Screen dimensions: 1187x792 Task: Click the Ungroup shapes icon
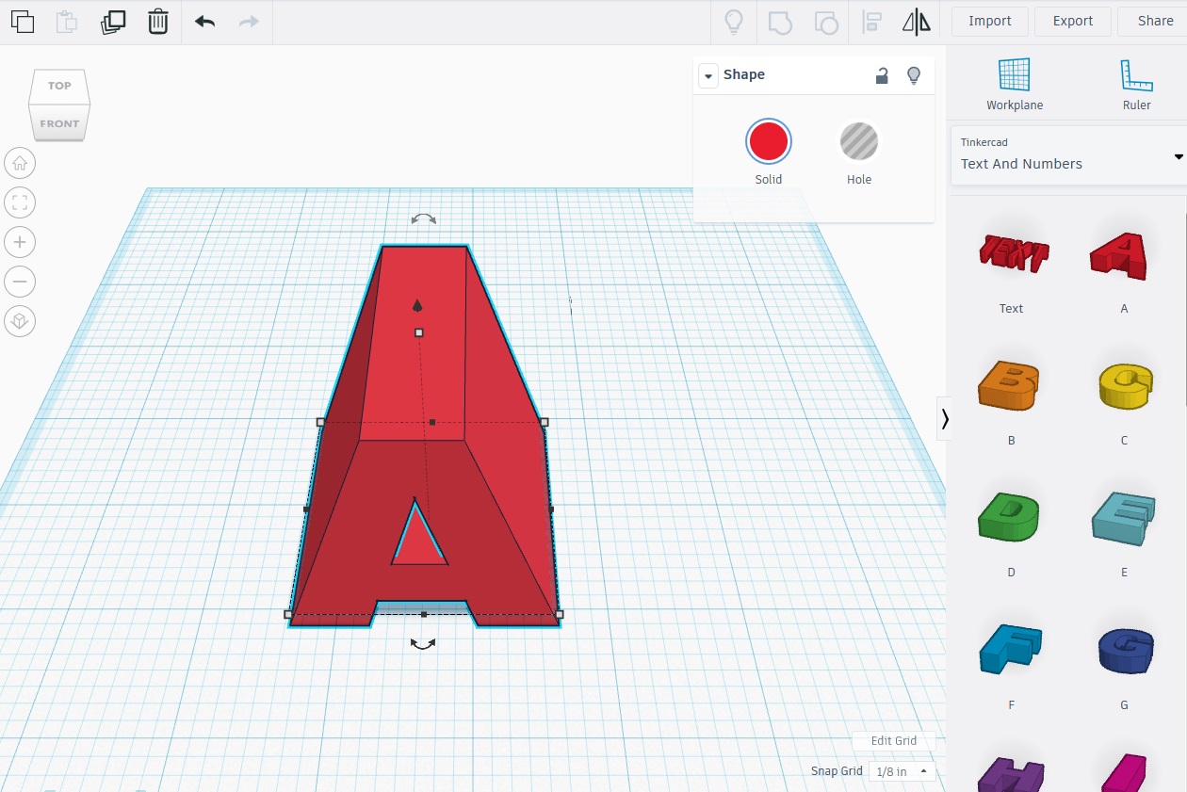pos(825,21)
